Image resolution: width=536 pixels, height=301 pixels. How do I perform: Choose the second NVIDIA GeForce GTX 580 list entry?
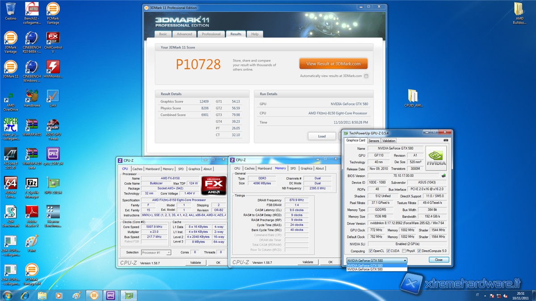[x=377, y=269]
